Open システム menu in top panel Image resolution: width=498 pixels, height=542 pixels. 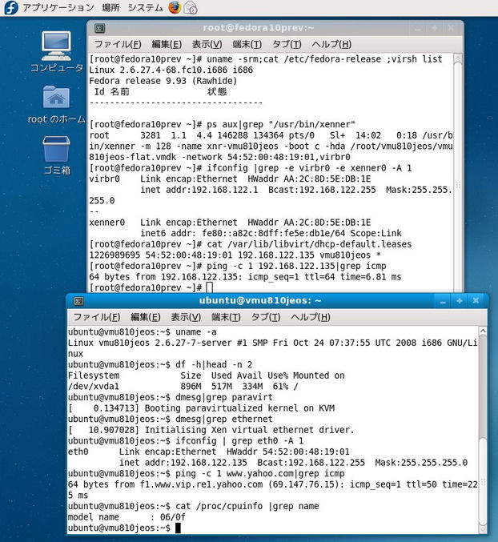click(145, 7)
